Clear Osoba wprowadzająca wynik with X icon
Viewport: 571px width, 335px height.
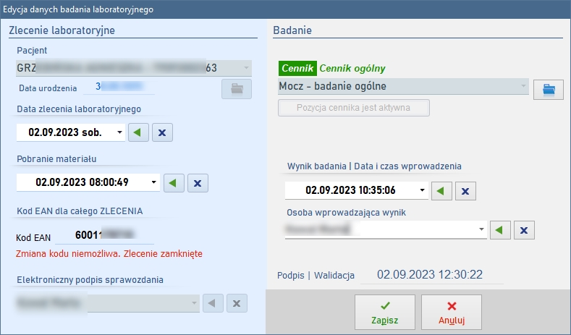coord(525,230)
